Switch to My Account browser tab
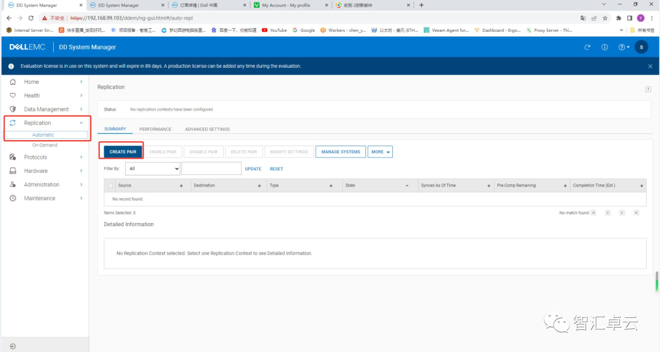 coord(290,5)
